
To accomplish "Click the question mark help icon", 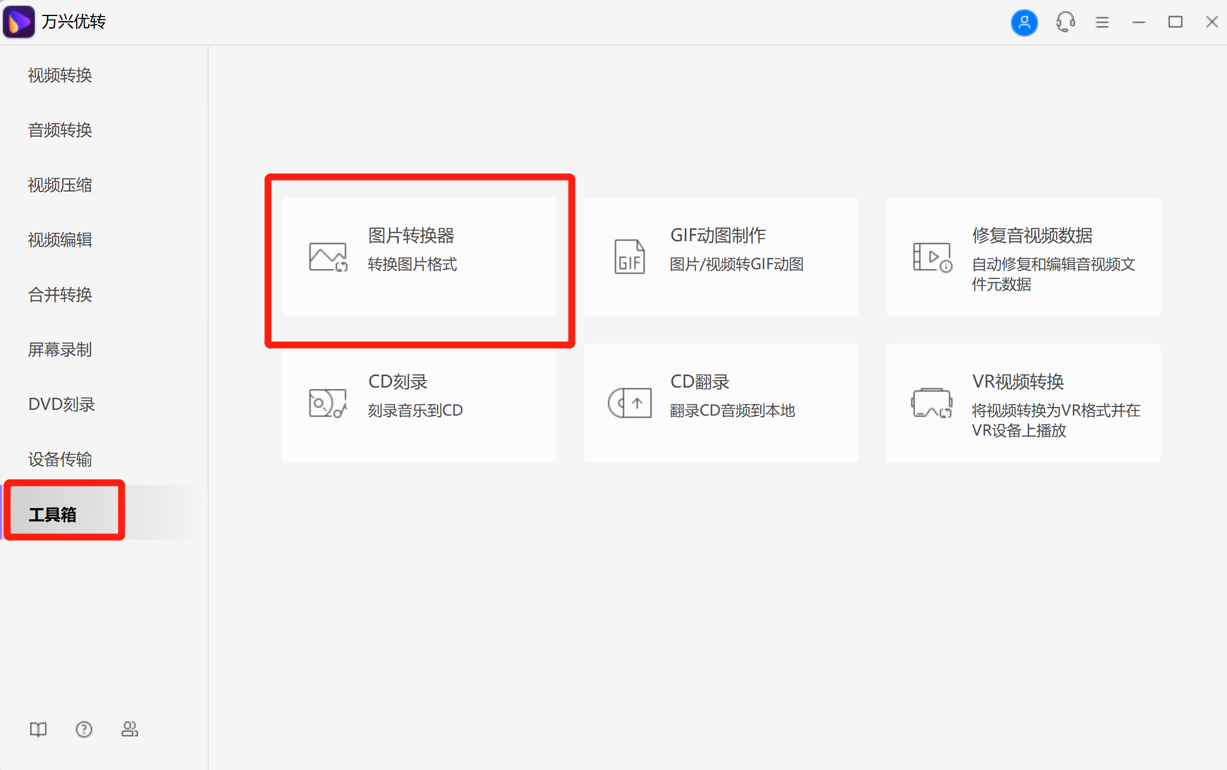I will [84, 729].
